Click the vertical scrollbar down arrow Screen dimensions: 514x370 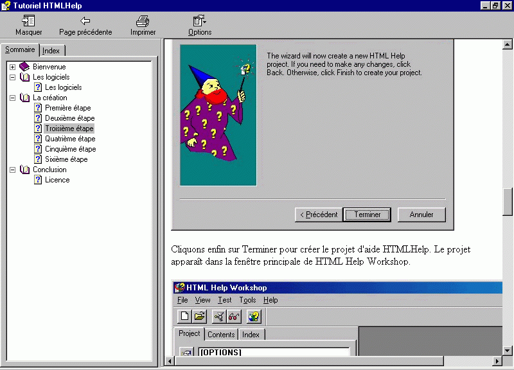coord(508,351)
